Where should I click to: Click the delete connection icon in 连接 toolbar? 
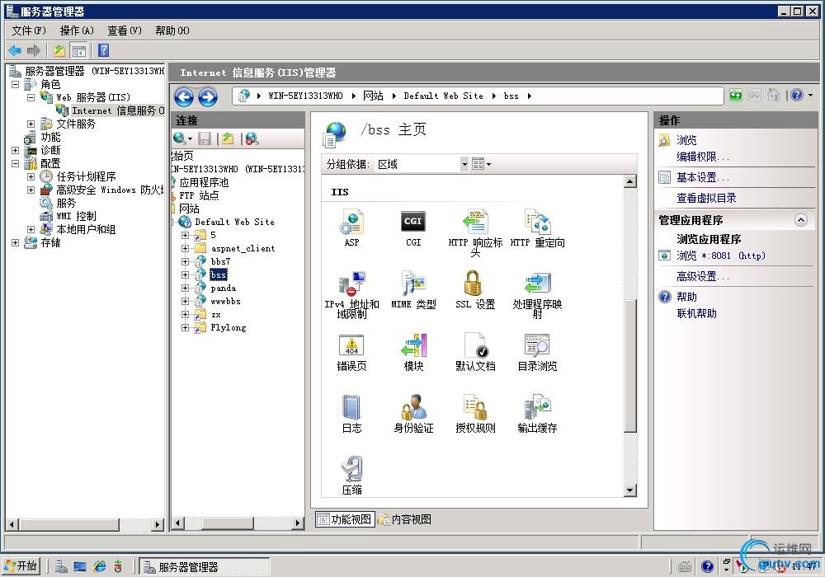point(252,138)
